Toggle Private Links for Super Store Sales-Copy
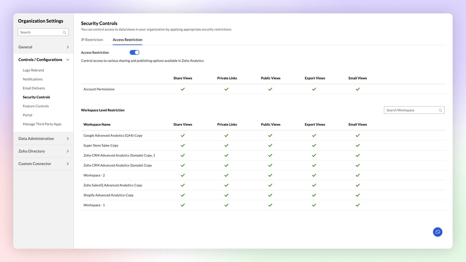 click(x=226, y=145)
